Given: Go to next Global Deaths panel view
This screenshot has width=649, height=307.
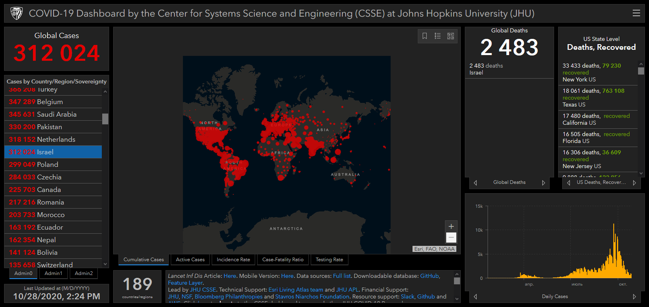Looking at the screenshot, I should [x=544, y=183].
